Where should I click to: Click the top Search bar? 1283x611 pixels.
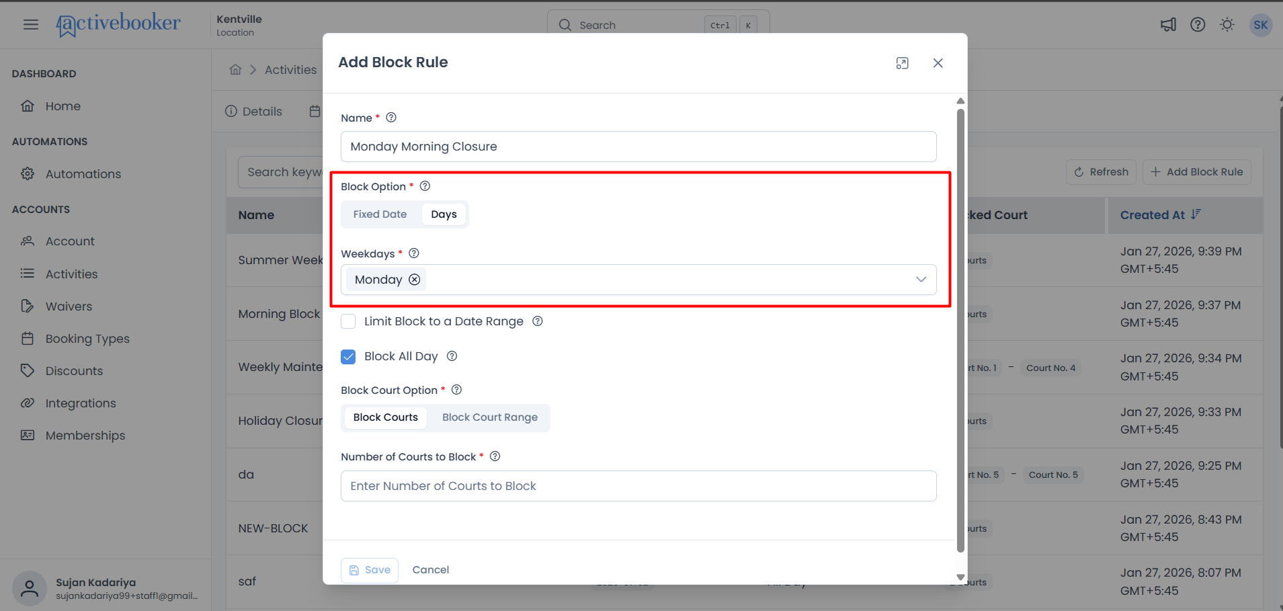(658, 25)
